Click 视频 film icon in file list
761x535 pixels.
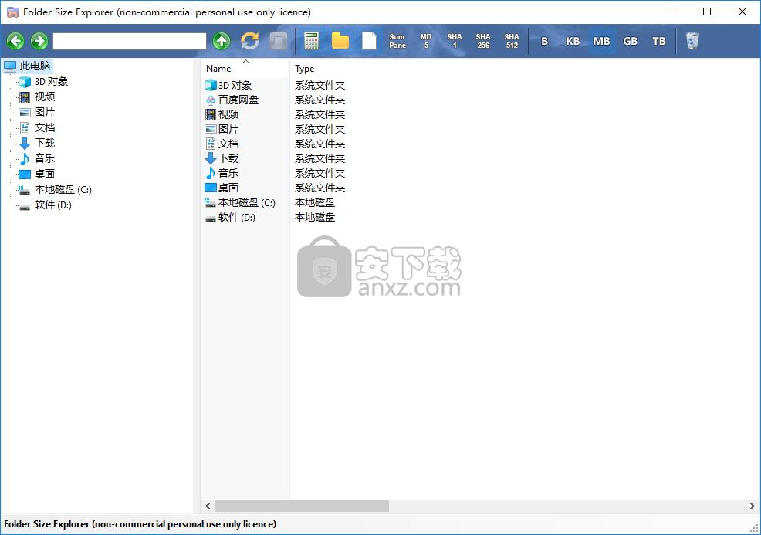pos(210,114)
